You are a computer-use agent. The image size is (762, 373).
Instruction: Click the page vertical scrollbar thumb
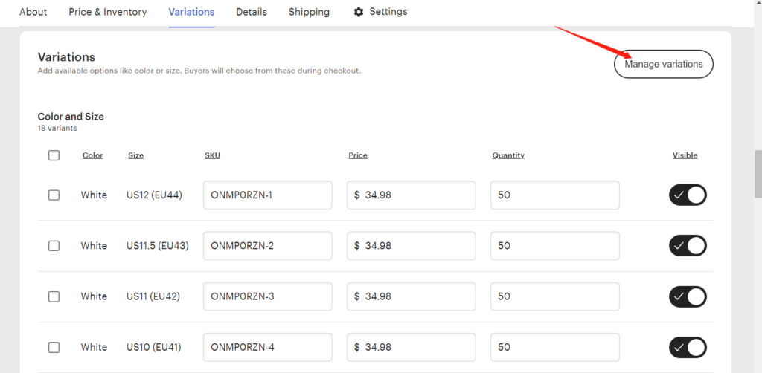click(758, 175)
